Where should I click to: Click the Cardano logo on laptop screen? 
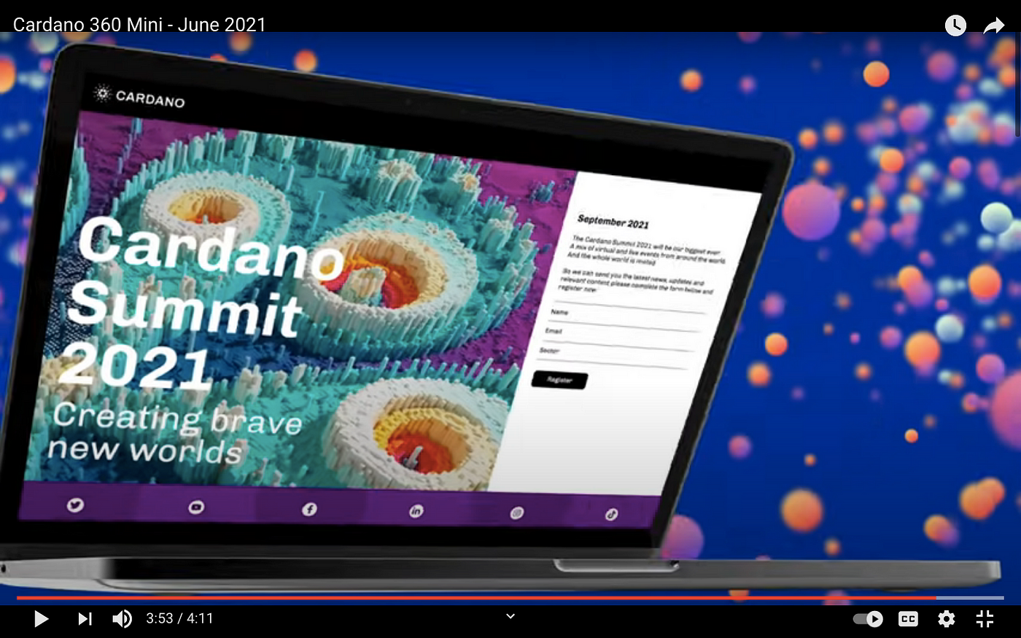click(139, 96)
